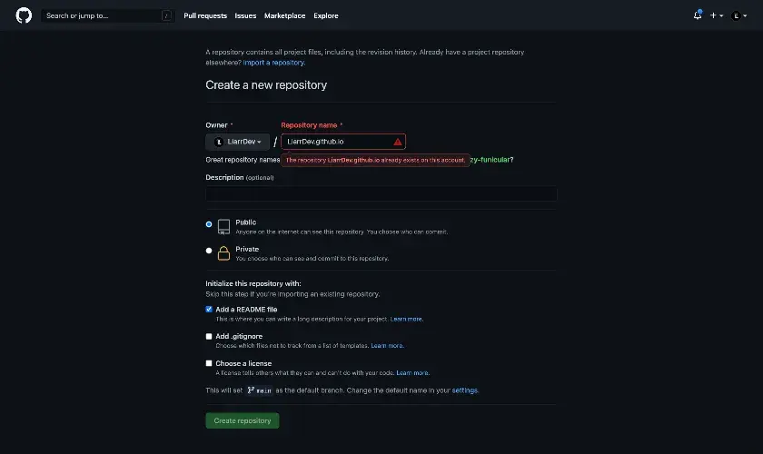The height and width of the screenshot is (454, 763).
Task: Click the red warning icon in repository name field
Action: tap(398, 142)
